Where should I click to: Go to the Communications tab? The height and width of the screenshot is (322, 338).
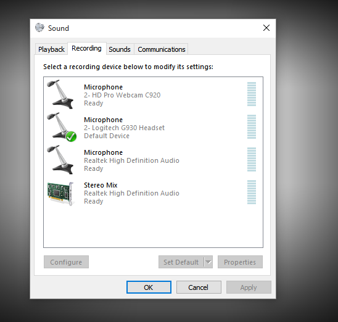(162, 49)
